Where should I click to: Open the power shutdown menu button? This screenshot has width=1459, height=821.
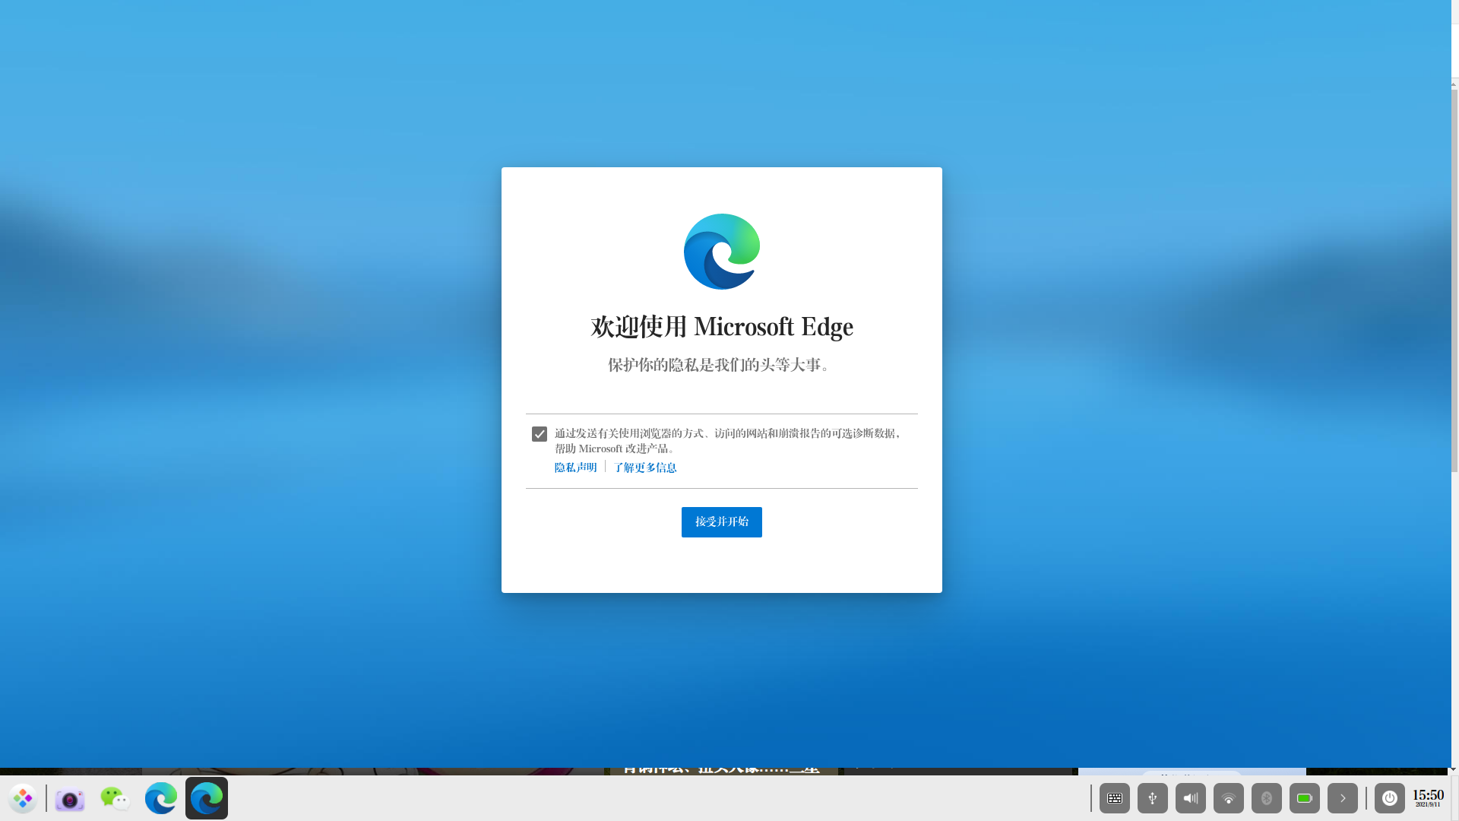[x=1390, y=798]
